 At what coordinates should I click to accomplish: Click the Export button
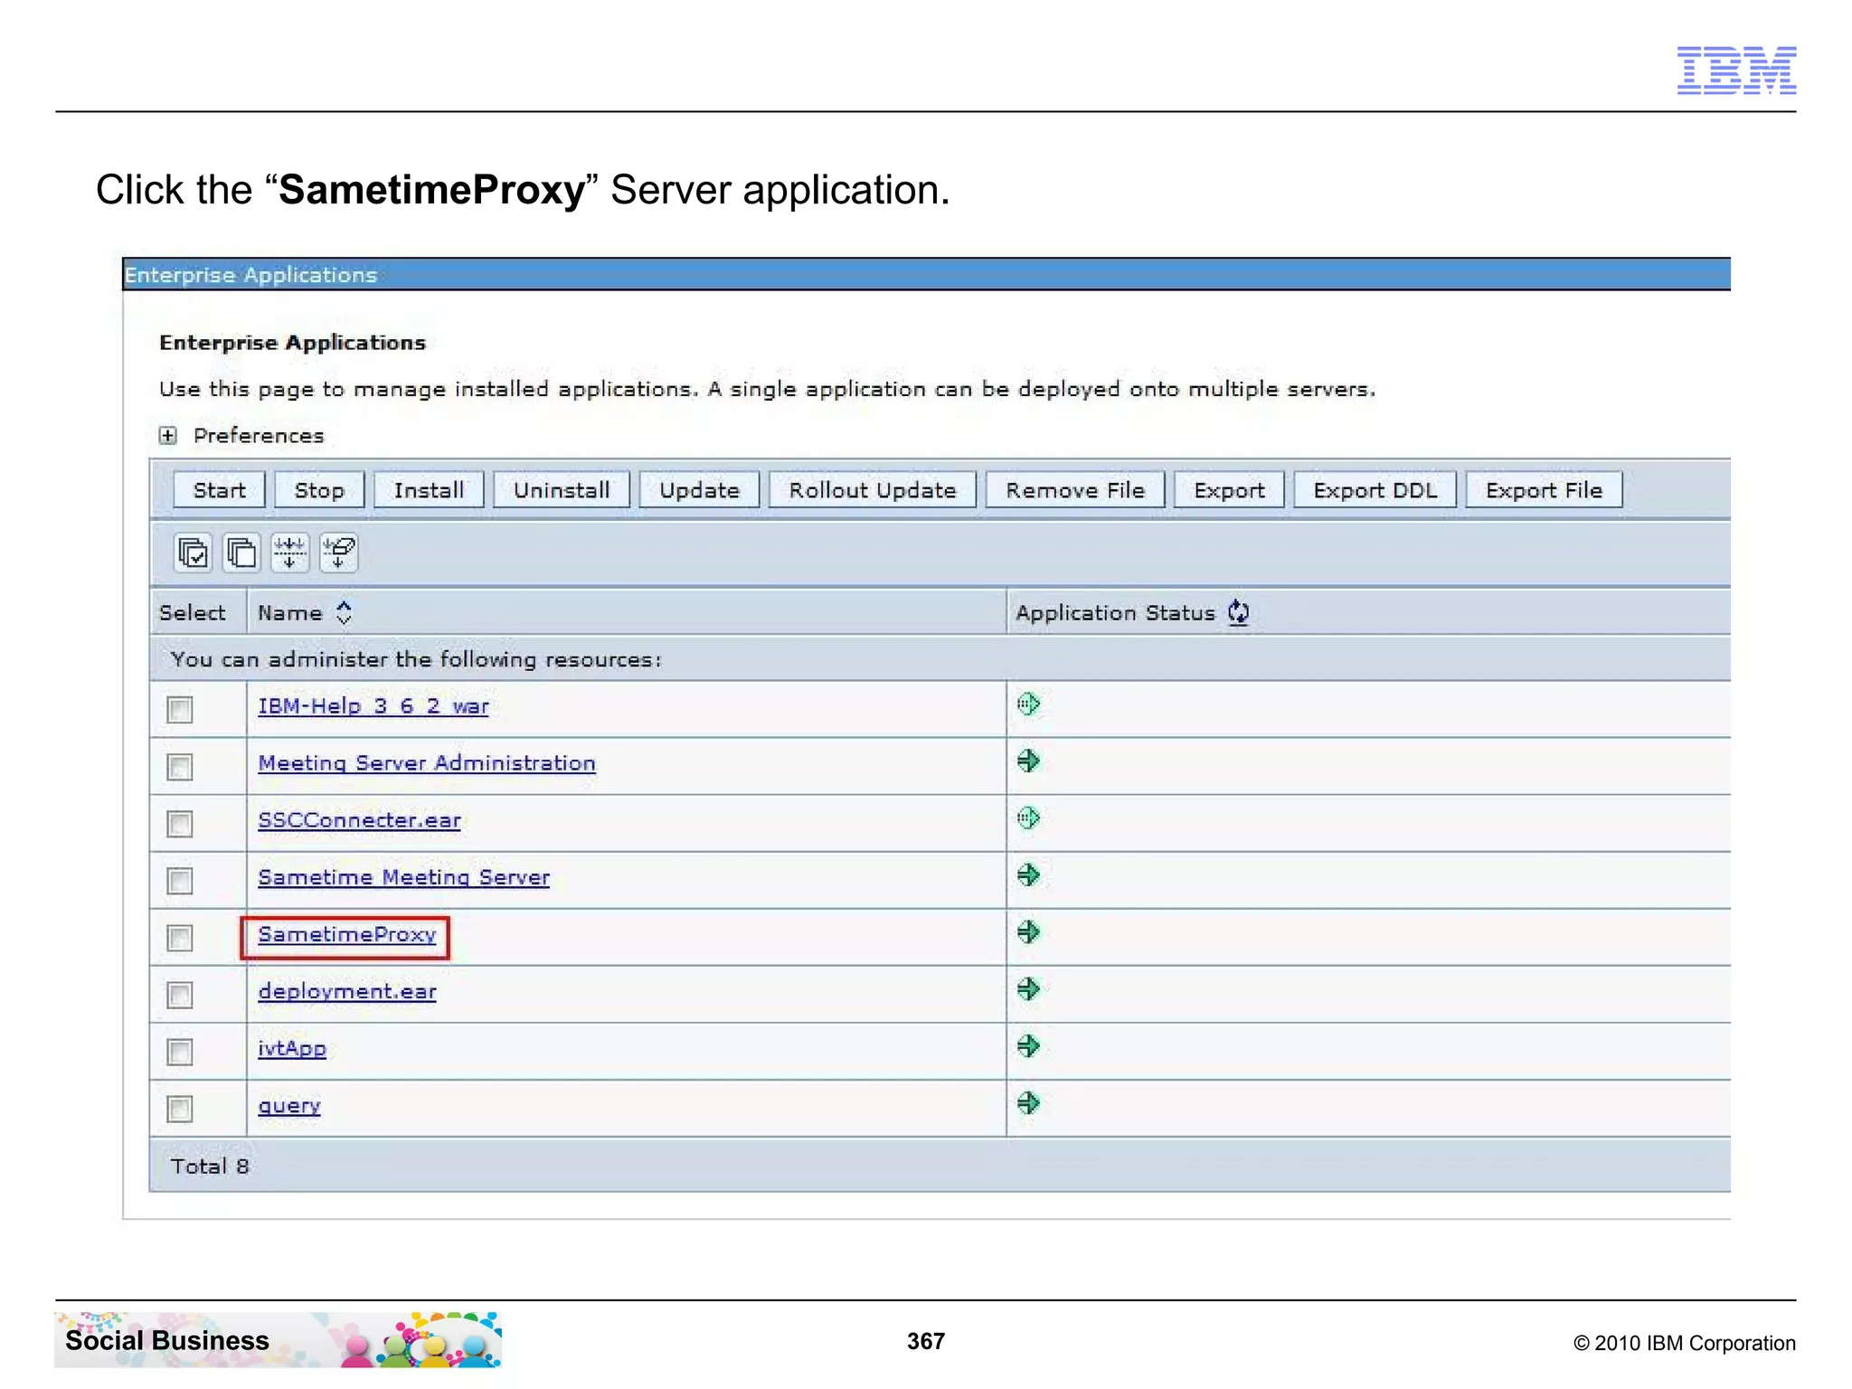click(1229, 490)
